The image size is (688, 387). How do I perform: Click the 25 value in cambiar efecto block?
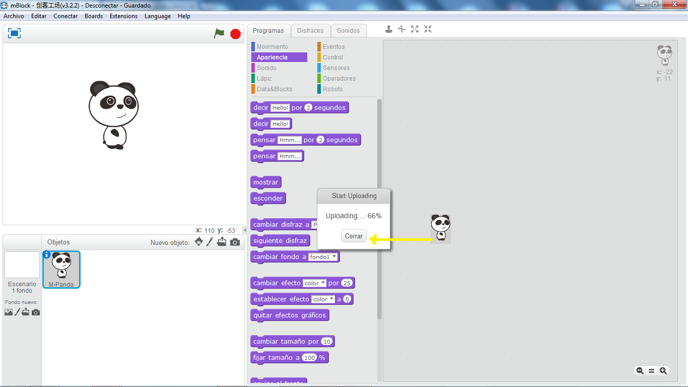pos(347,283)
